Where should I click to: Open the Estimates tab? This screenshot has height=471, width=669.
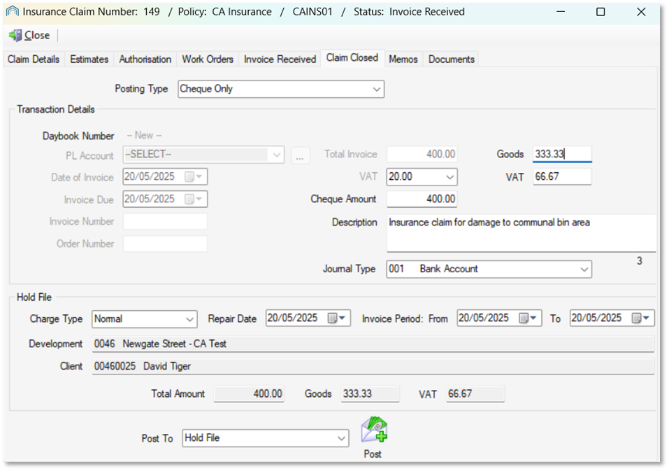point(89,59)
